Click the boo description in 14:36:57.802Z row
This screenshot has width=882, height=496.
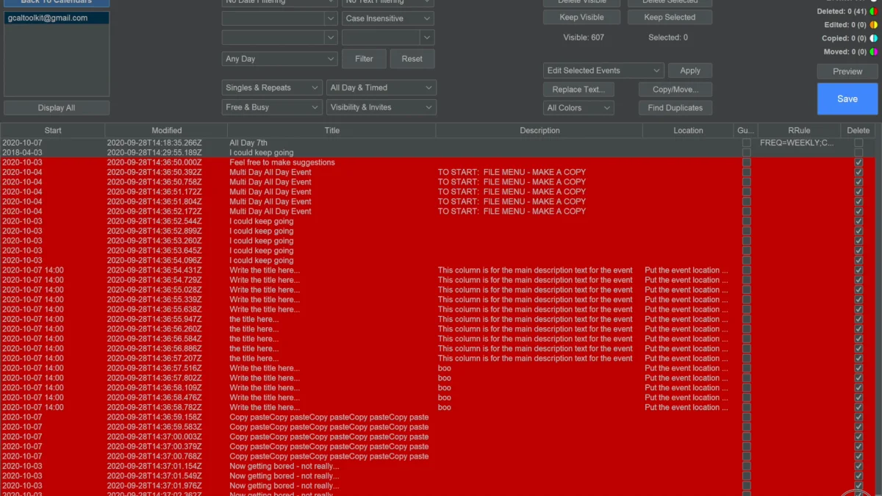[445, 378]
